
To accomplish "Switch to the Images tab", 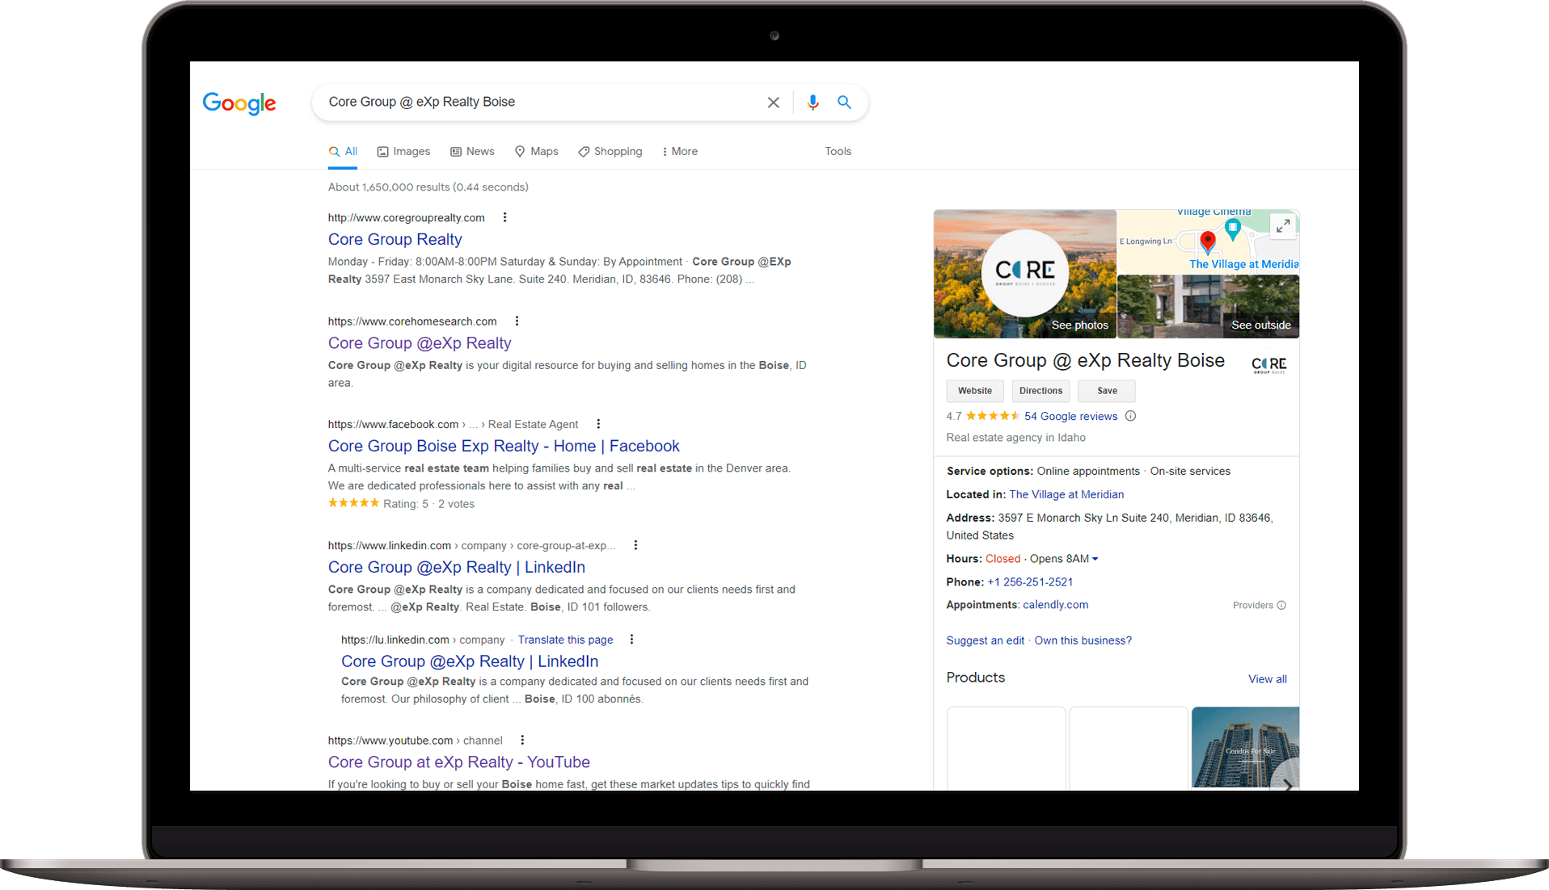I will click(x=403, y=151).
